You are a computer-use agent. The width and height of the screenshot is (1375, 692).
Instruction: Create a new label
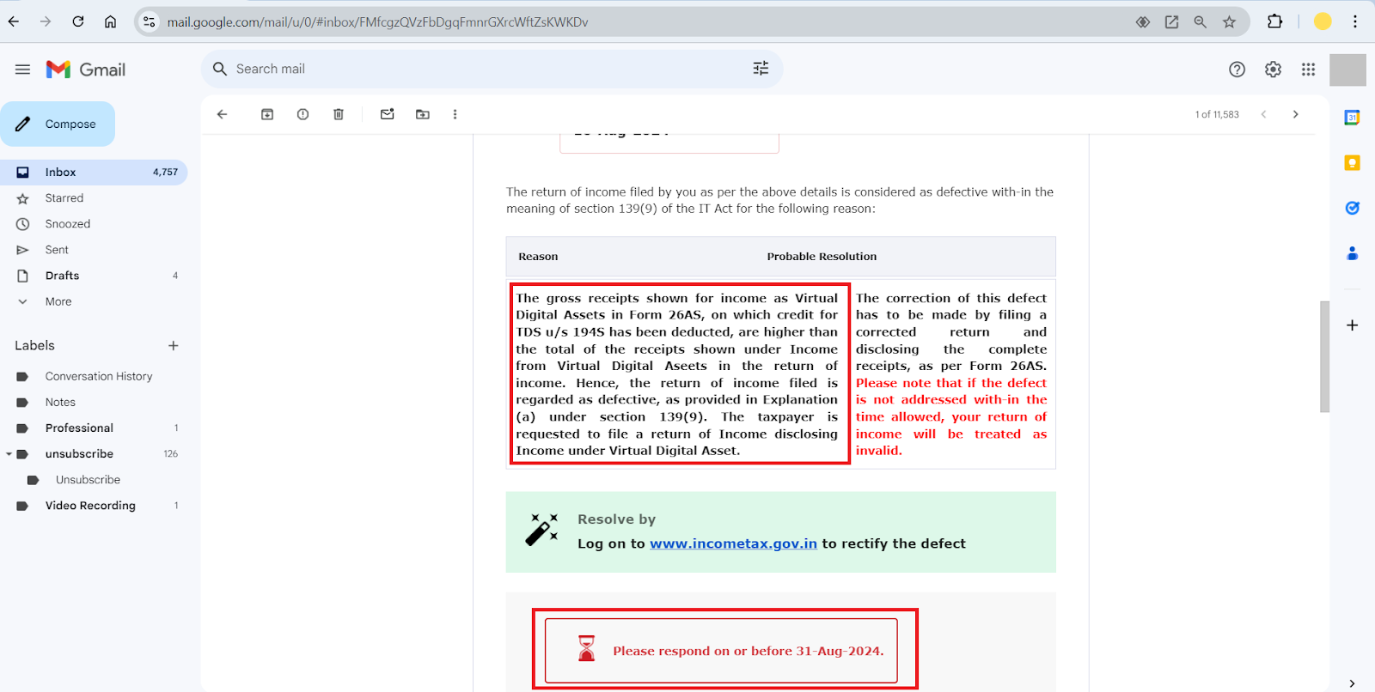click(x=174, y=345)
